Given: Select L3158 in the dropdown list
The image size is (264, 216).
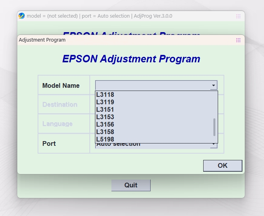Looking at the screenshot, I should click(157, 132).
